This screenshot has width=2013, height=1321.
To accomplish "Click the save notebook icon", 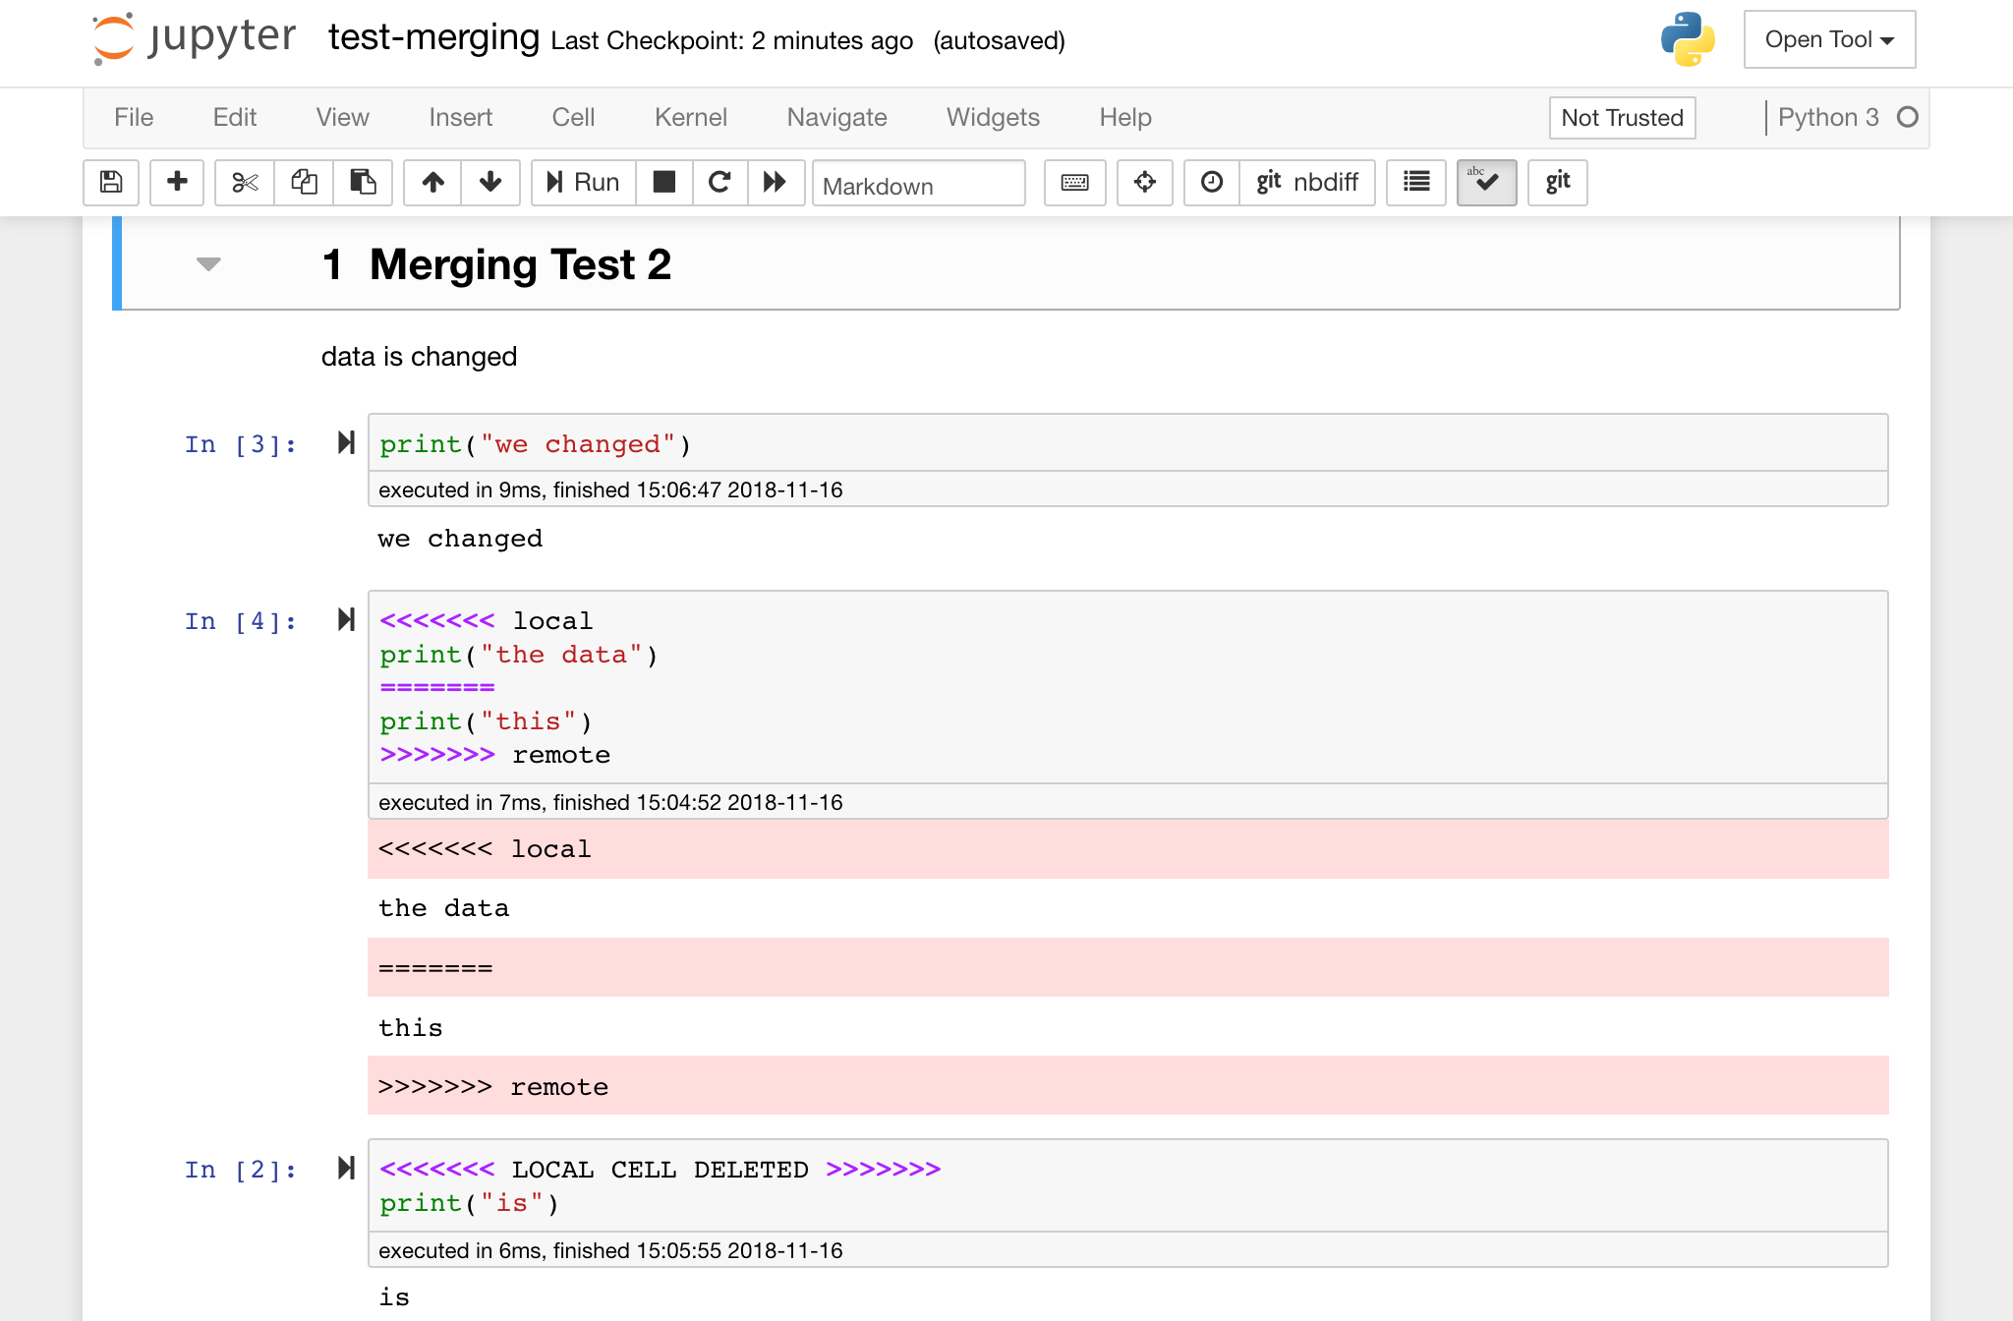I will [111, 182].
